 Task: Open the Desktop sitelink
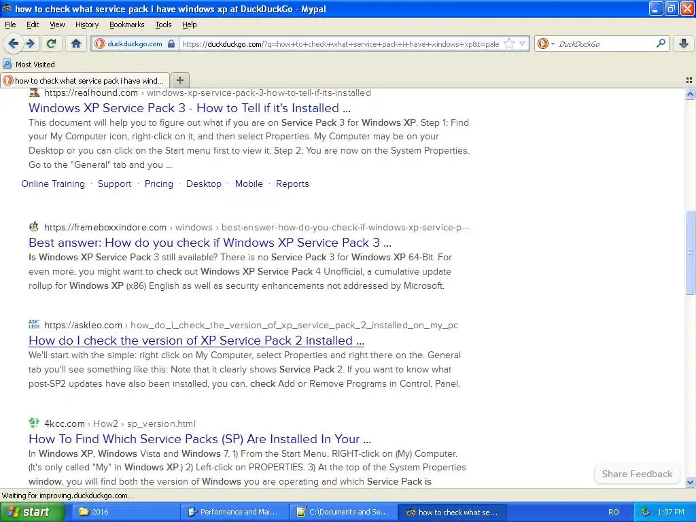tap(204, 184)
